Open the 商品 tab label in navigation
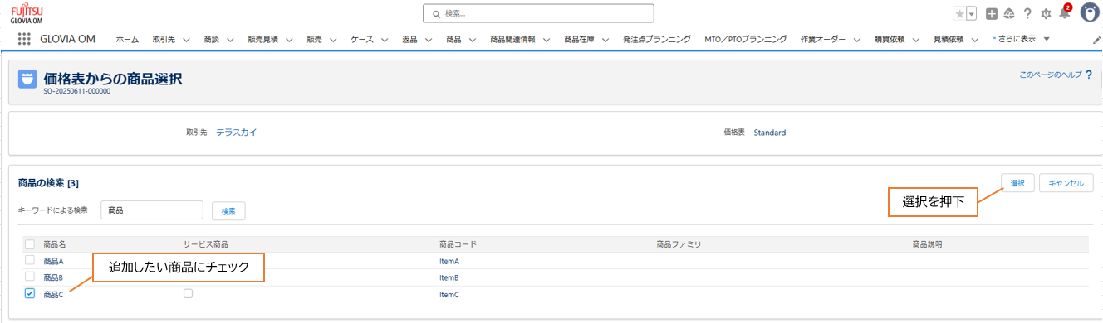 (453, 39)
